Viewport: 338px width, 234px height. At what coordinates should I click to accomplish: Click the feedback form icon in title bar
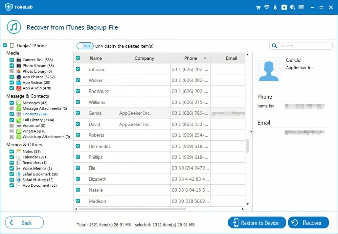pos(301,7)
